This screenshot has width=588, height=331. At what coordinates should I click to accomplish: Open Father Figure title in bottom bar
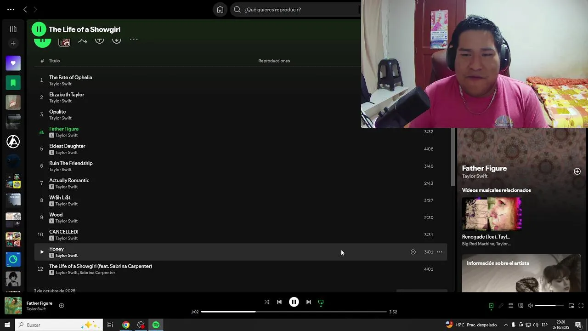[x=40, y=303]
